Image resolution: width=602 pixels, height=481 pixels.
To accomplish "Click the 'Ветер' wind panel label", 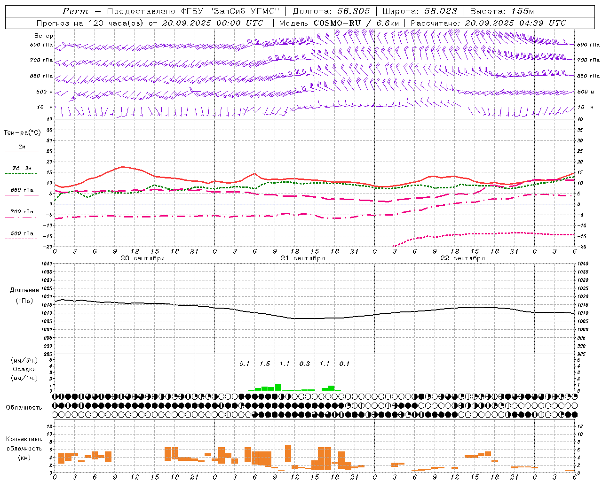I will [44, 36].
